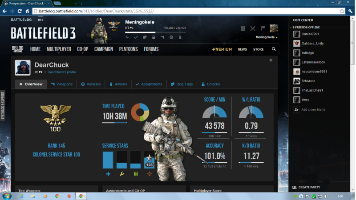Switch to the Assignments tab
The width and height of the screenshot is (356, 200).
149,84
